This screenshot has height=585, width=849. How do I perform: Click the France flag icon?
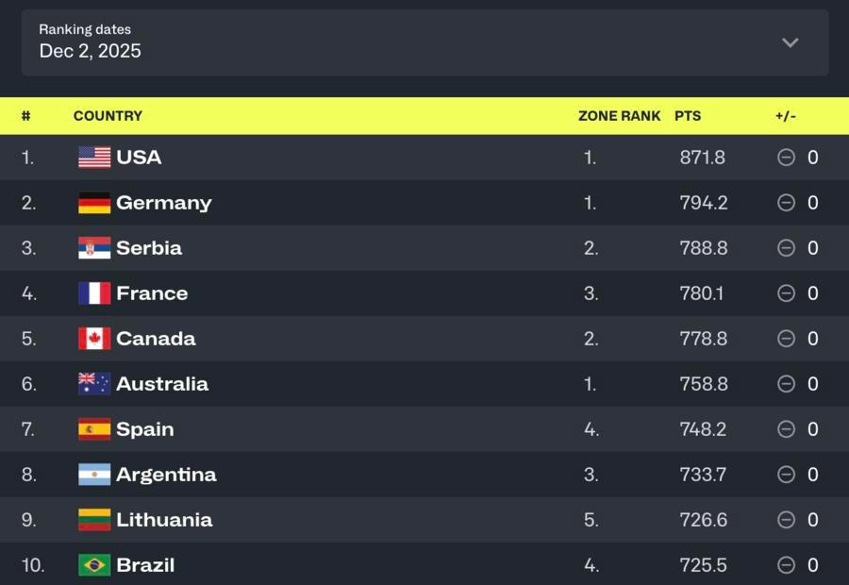(x=94, y=293)
